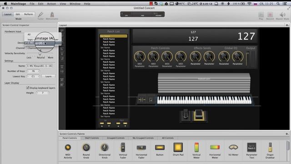Screen dimensions: 291x164
Task: Switch to Edit mode
Action: (x=18, y=14)
